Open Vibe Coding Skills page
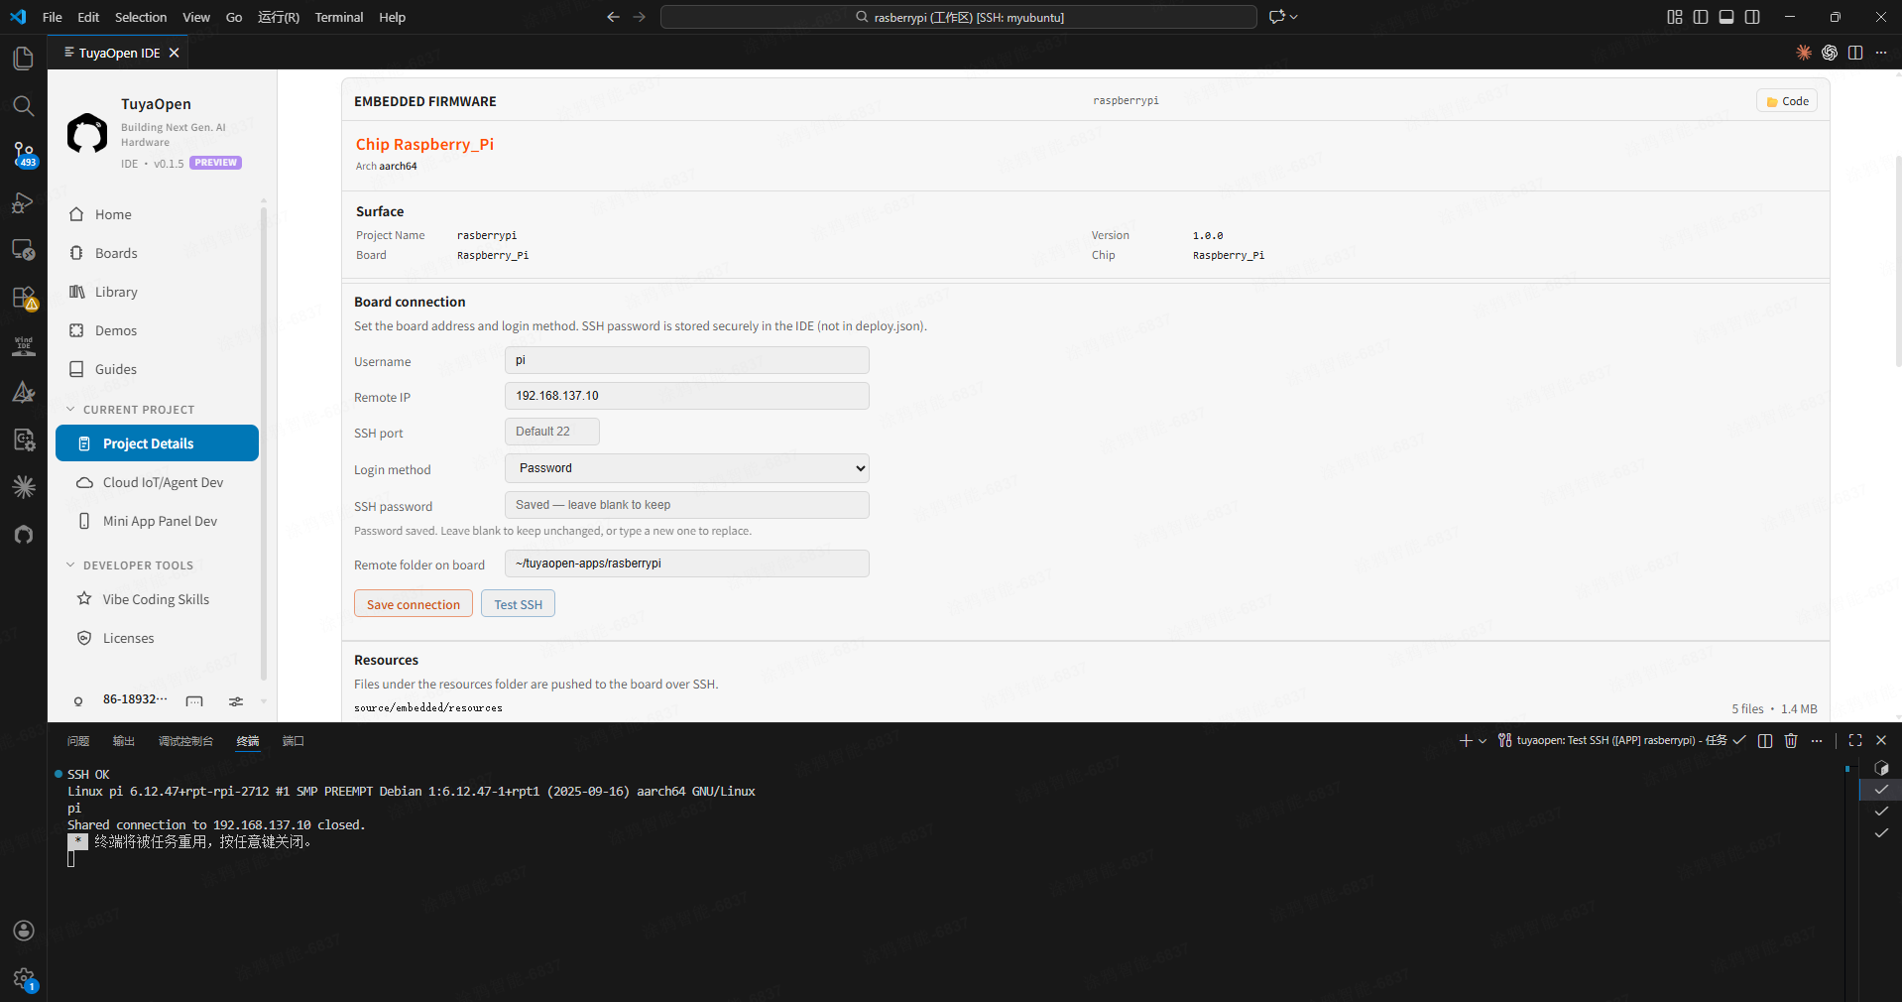1902x1002 pixels. point(157,599)
